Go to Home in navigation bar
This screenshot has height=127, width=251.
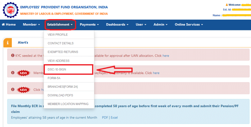point(9,24)
